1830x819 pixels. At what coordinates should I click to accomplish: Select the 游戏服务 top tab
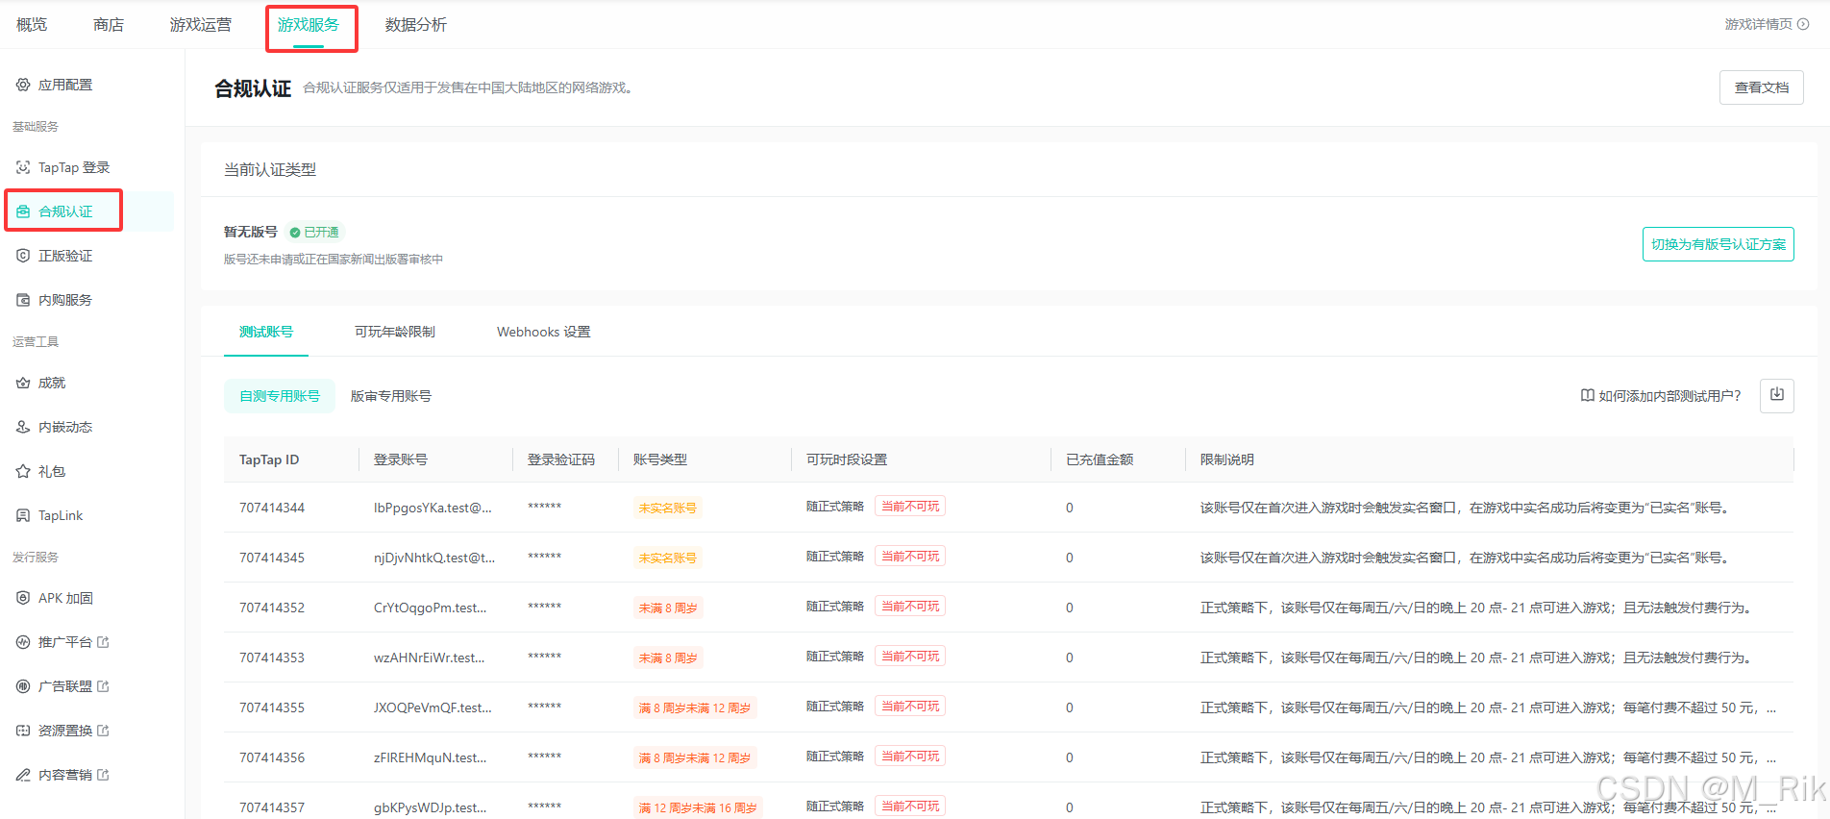click(309, 25)
